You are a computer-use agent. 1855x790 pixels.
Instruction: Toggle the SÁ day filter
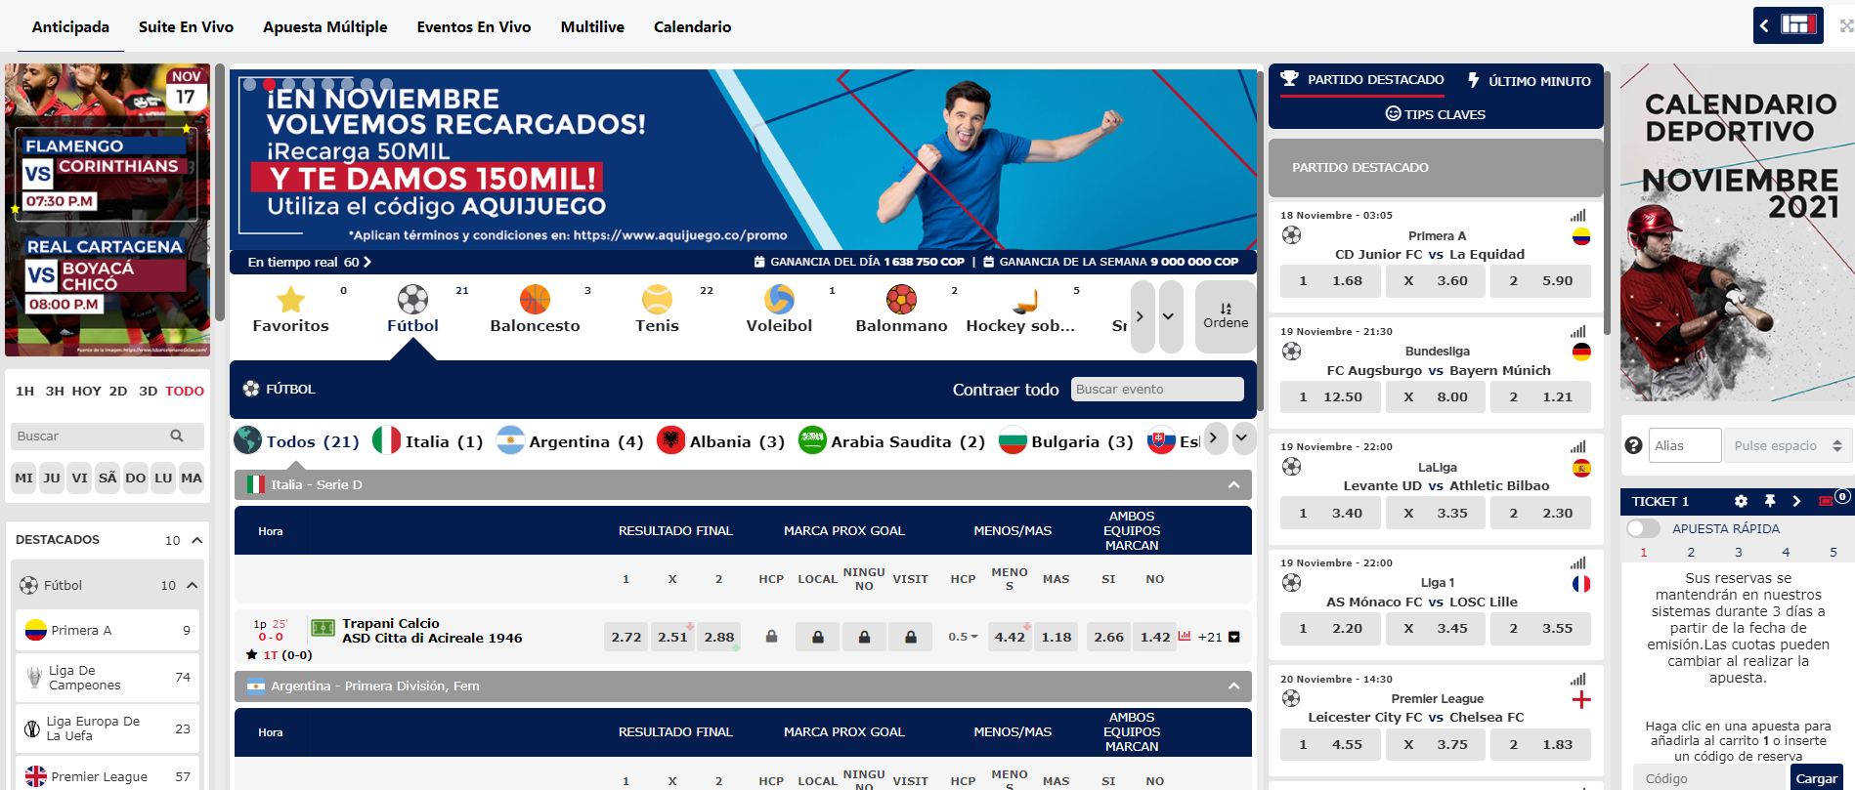(x=108, y=478)
